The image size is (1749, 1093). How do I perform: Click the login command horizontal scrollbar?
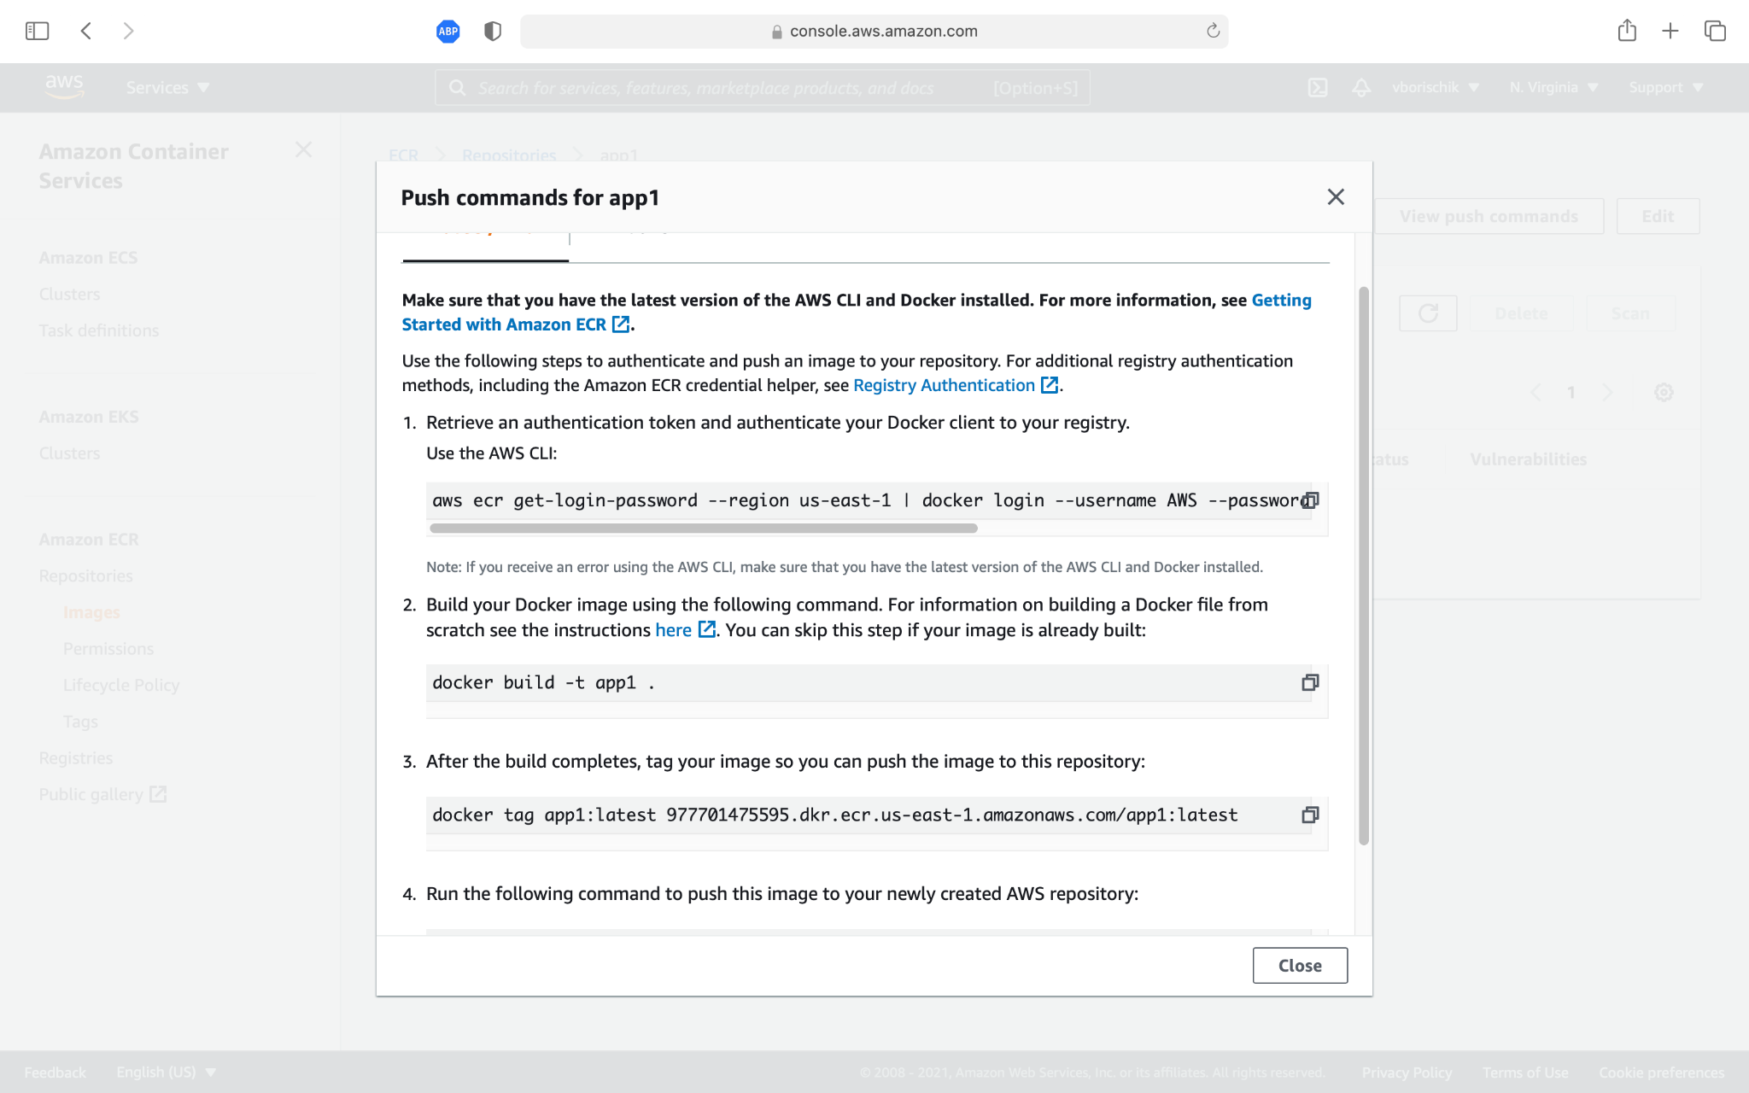click(703, 528)
